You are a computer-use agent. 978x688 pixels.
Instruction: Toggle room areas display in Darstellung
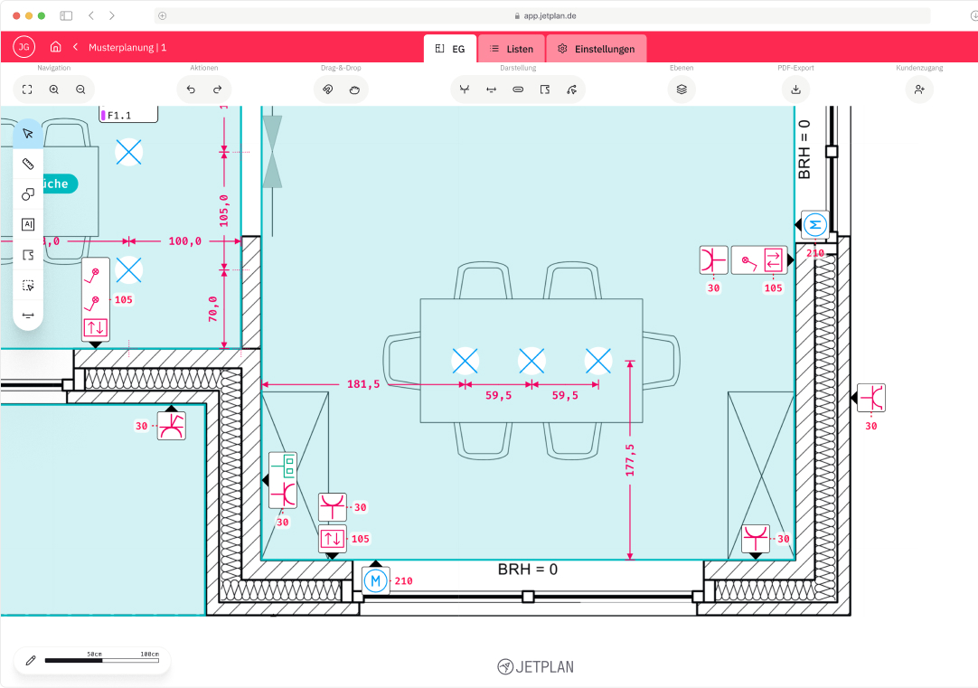tap(544, 90)
